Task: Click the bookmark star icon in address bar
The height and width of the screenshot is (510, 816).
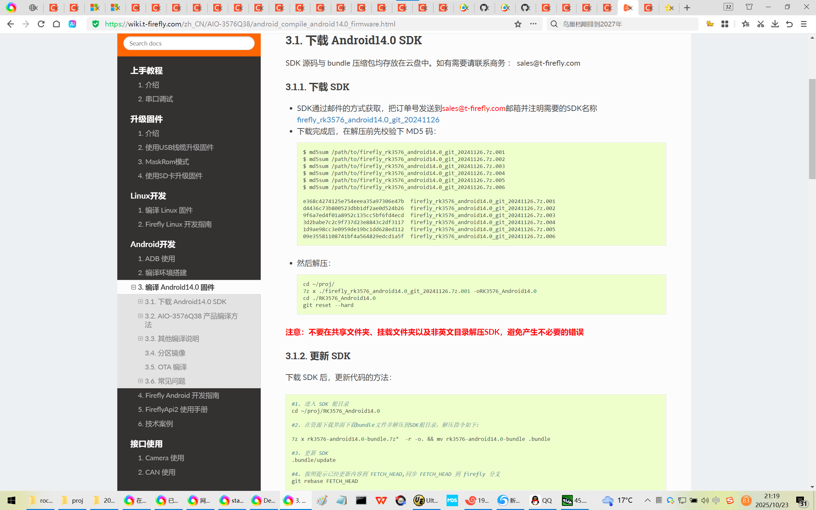Action: [518, 24]
